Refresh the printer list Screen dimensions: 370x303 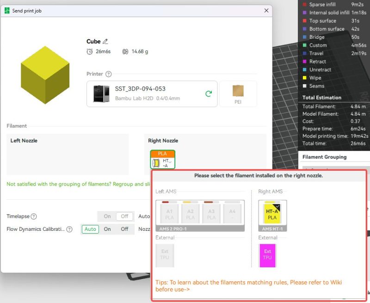click(x=209, y=94)
